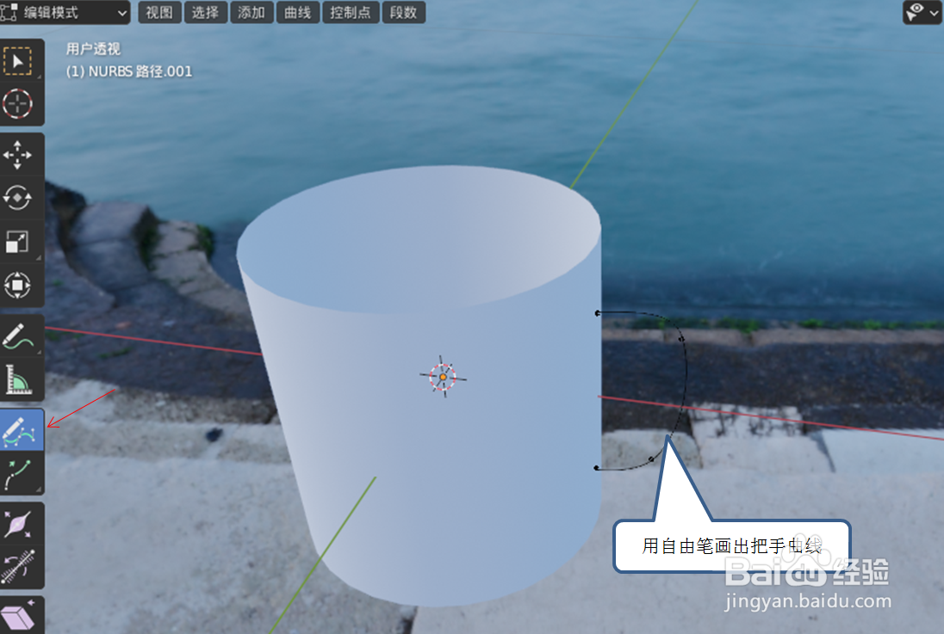Open the 视图 menu
This screenshot has width=944, height=634.
coord(158,13)
